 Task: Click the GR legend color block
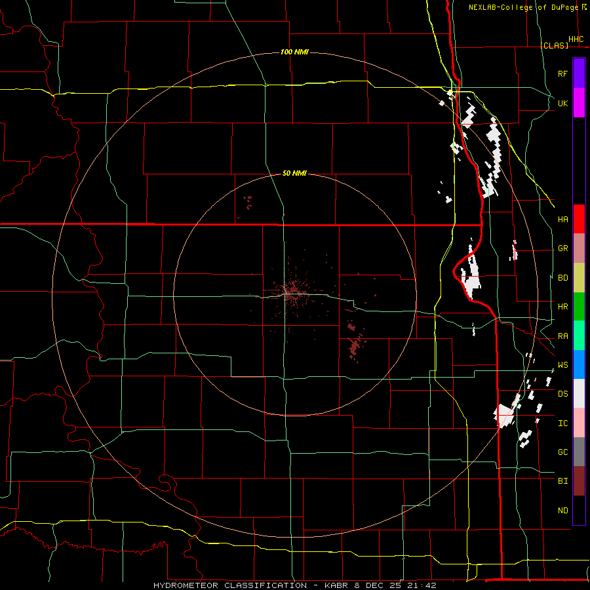tap(579, 248)
